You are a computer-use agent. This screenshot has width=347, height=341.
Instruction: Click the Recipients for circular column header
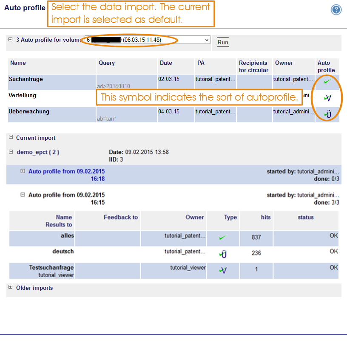click(x=253, y=66)
